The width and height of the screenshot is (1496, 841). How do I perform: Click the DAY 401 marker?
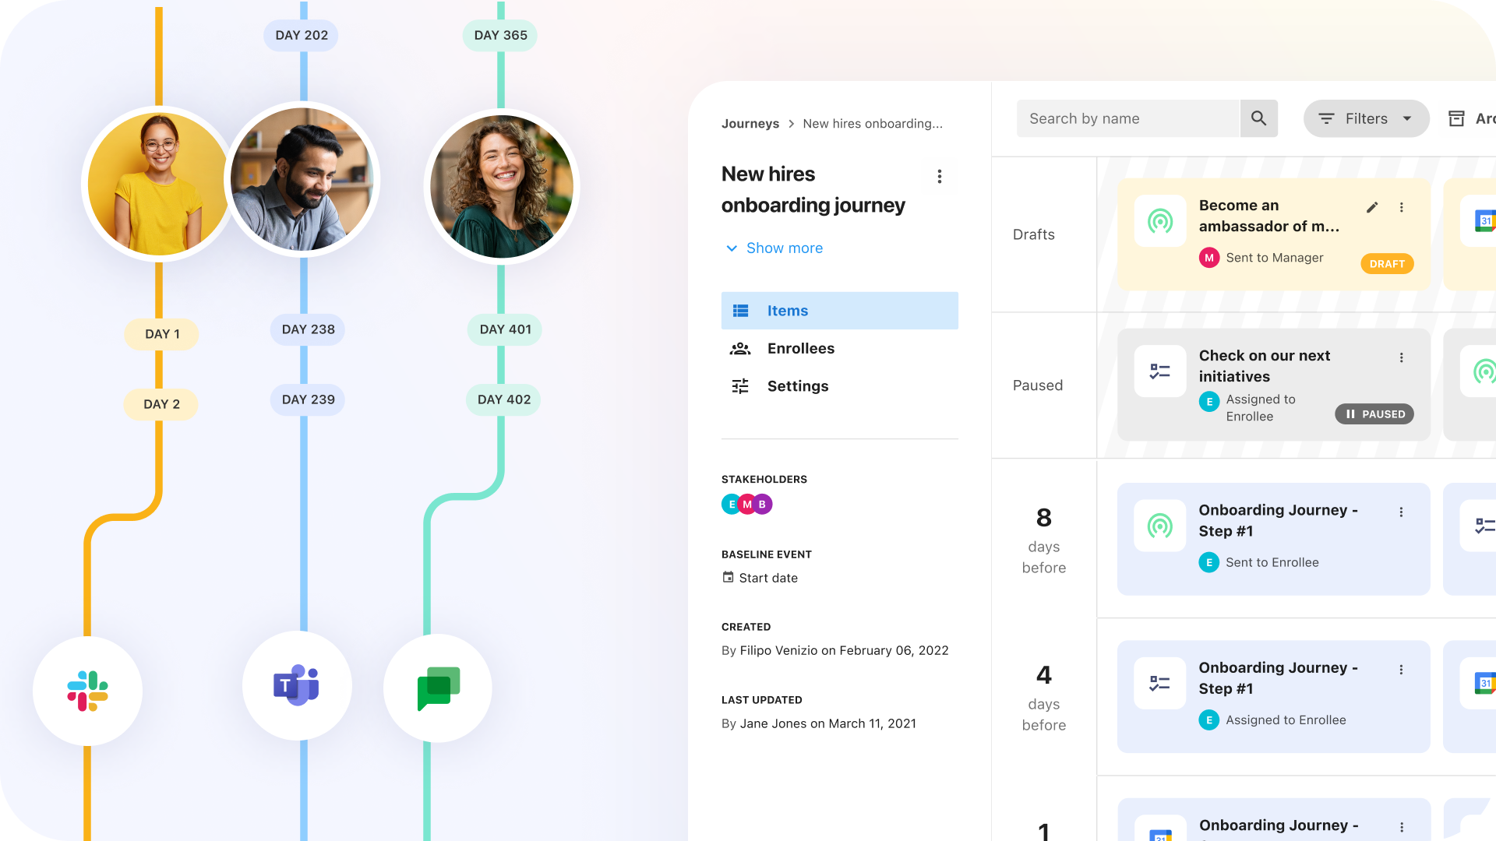(505, 329)
